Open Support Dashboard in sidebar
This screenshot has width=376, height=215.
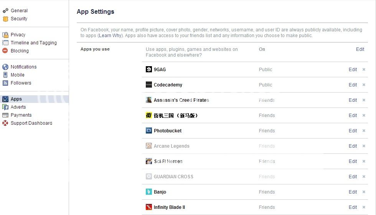(31, 123)
